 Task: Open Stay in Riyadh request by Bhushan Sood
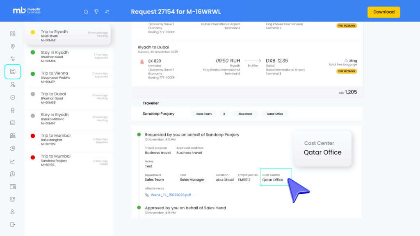click(x=68, y=57)
